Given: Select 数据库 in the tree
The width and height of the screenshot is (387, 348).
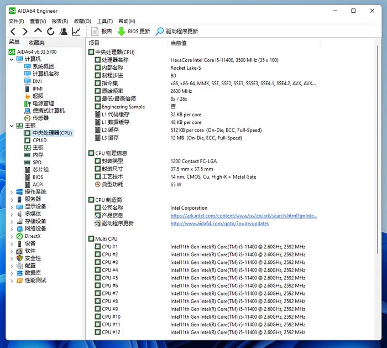Looking at the screenshot, I should coord(29,273).
